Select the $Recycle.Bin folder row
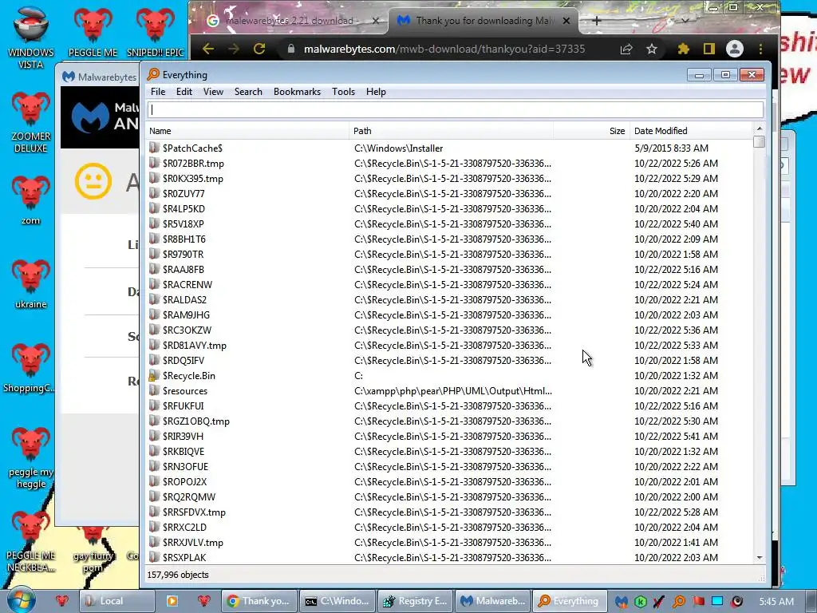Image resolution: width=817 pixels, height=613 pixels. 449,375
